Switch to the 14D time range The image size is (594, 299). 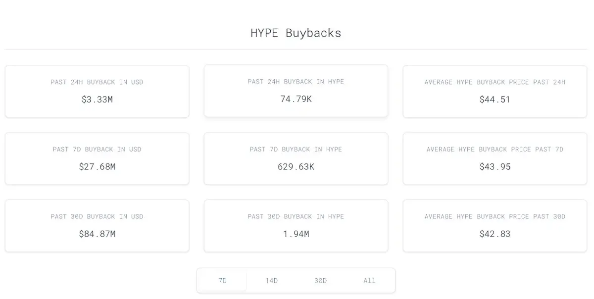click(271, 281)
